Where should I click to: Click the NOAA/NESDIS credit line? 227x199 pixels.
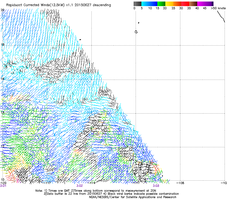coord(133,197)
